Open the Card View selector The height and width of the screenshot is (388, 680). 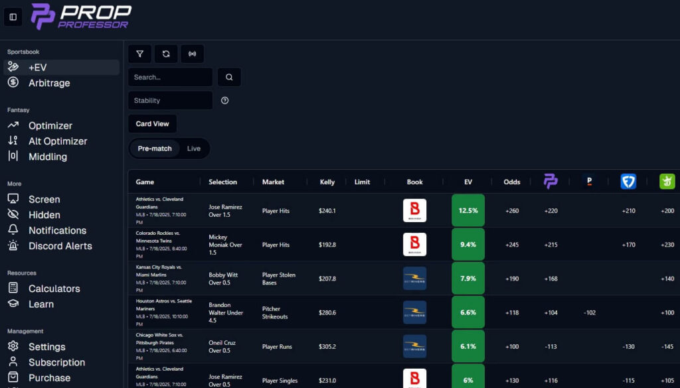[152, 123]
